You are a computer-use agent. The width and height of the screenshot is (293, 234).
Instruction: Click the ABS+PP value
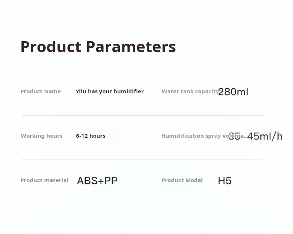pyautogui.click(x=97, y=181)
